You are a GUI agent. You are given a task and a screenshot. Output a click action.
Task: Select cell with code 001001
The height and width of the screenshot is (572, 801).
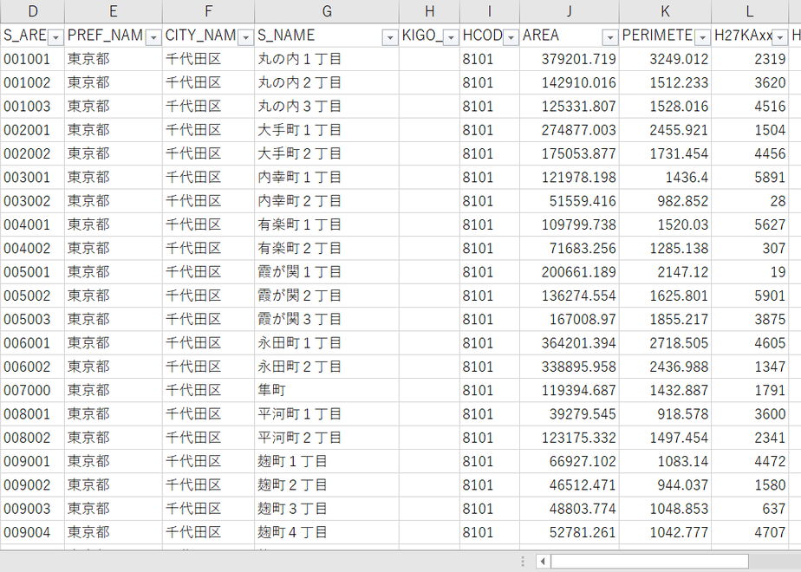[x=32, y=59]
